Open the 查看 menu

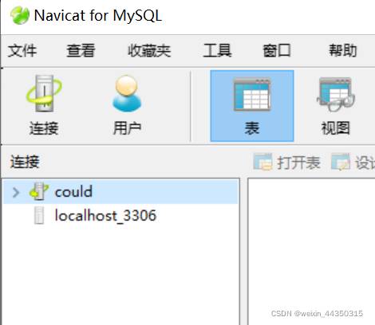81,50
